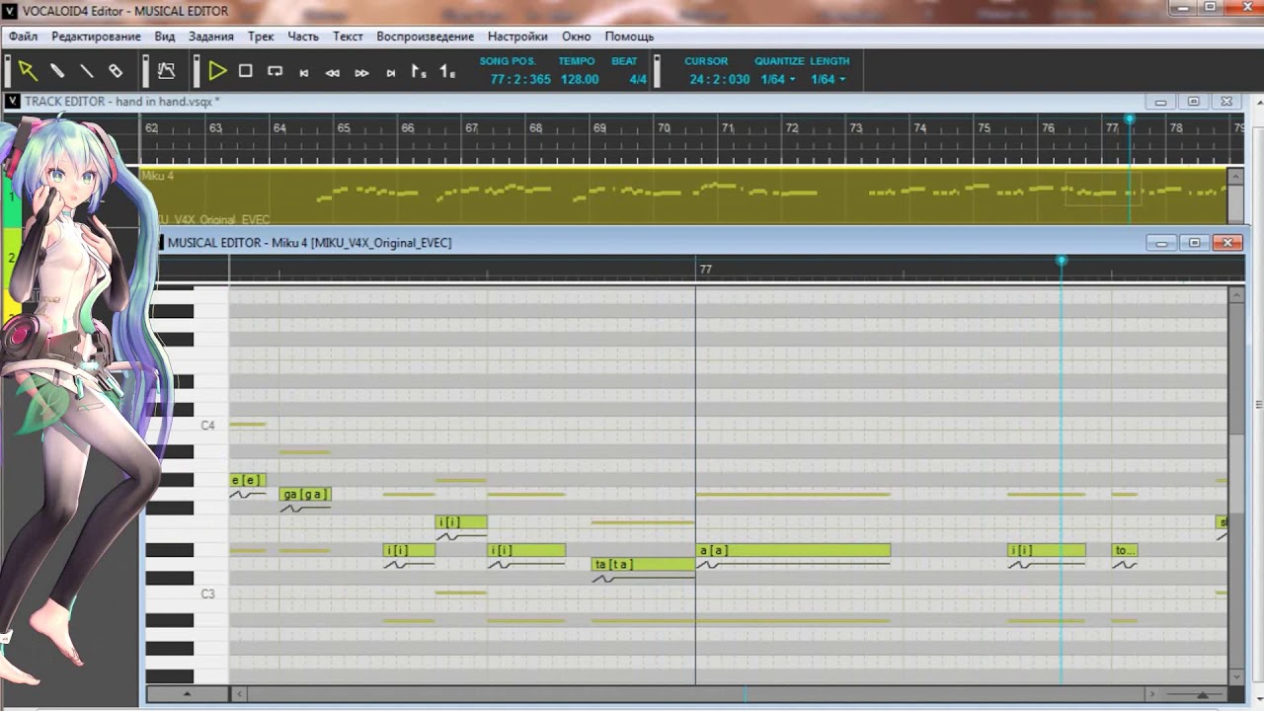The width and height of the screenshot is (1264, 711).
Task: Close the Musical Editor window
Action: tap(1227, 242)
